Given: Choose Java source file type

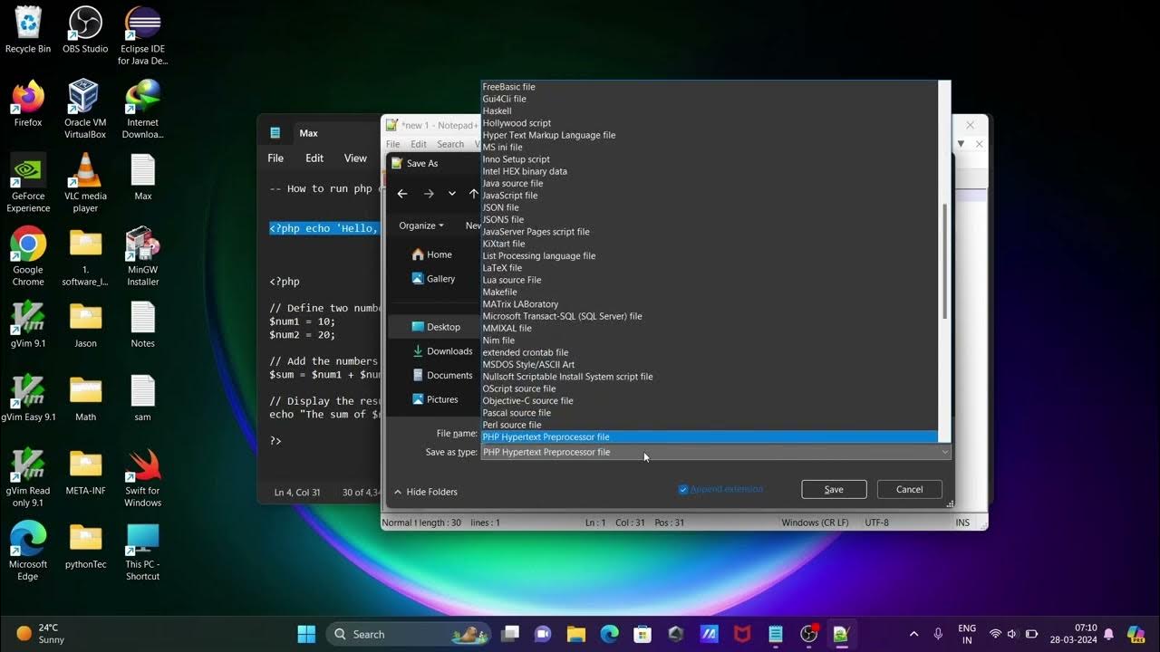Looking at the screenshot, I should [x=709, y=183].
